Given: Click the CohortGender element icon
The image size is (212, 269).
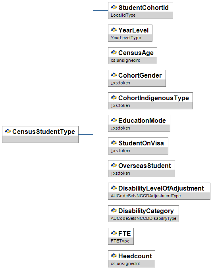Looking at the screenshot, I should click(114, 75).
